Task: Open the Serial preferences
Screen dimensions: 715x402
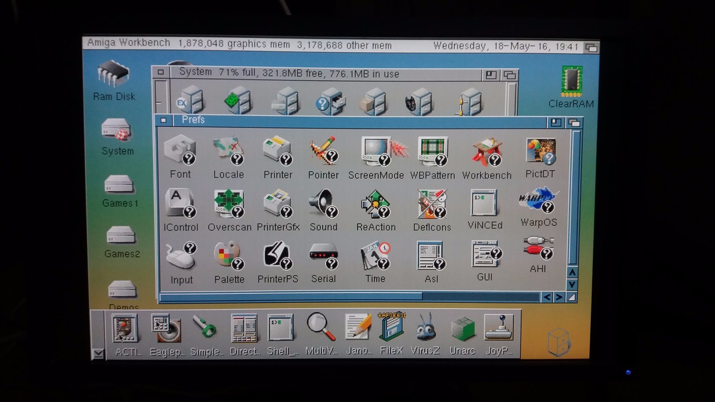Action: tap(324, 256)
